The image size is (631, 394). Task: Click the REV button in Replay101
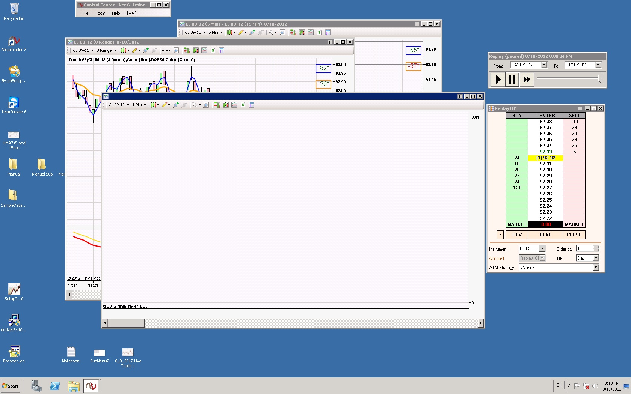[x=517, y=235]
